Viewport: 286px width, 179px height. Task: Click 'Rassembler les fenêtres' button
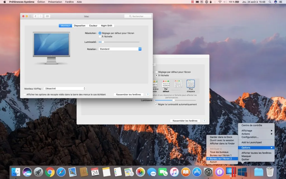pyautogui.click(x=128, y=94)
